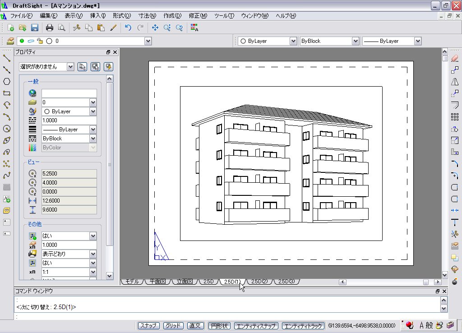462x333 pixels.
Task: Click the Print icon
Action: (50, 28)
